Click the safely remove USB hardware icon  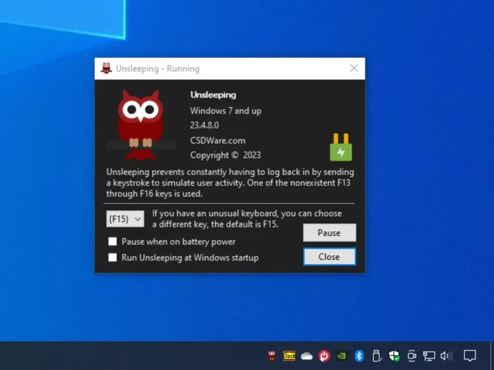click(x=377, y=356)
